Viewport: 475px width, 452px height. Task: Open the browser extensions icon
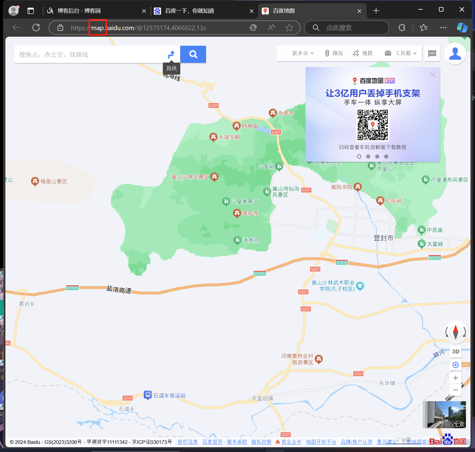click(x=402, y=28)
